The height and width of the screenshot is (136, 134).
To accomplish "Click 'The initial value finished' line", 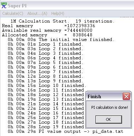I will (x=61, y=40).
